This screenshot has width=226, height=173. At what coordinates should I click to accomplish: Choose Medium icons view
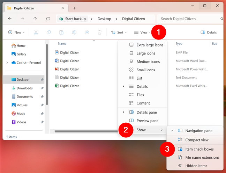[x=142, y=62]
